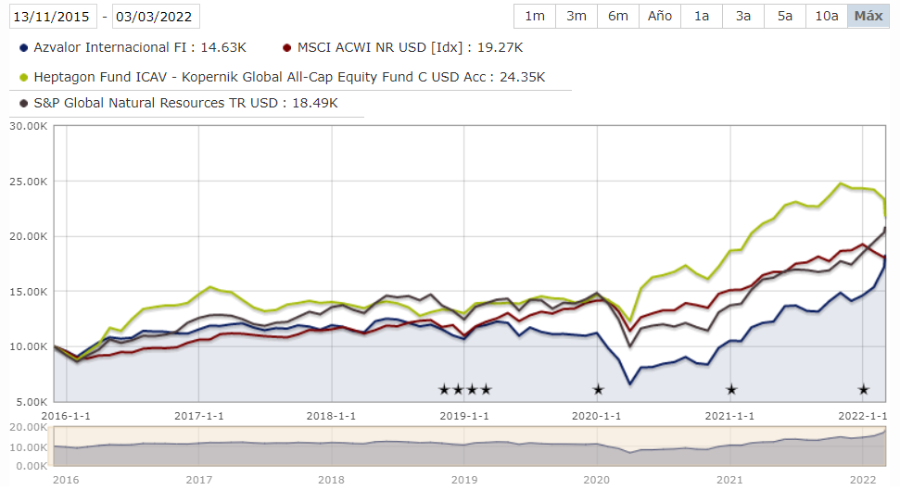Toggle Kopernik Global All-Cap green legend dot
This screenshot has height=490, width=900.
(23, 77)
